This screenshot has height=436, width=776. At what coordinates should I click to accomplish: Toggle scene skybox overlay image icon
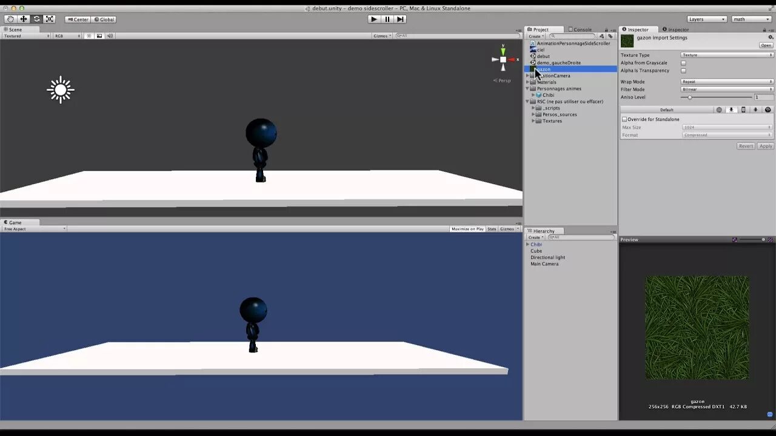(x=99, y=36)
